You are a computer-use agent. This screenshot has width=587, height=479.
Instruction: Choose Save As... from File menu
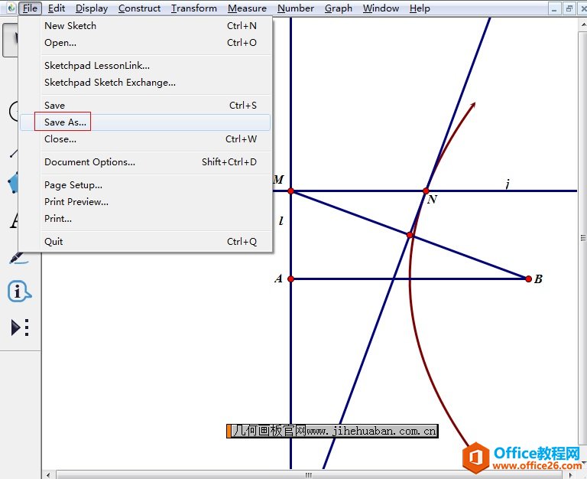[x=65, y=122]
